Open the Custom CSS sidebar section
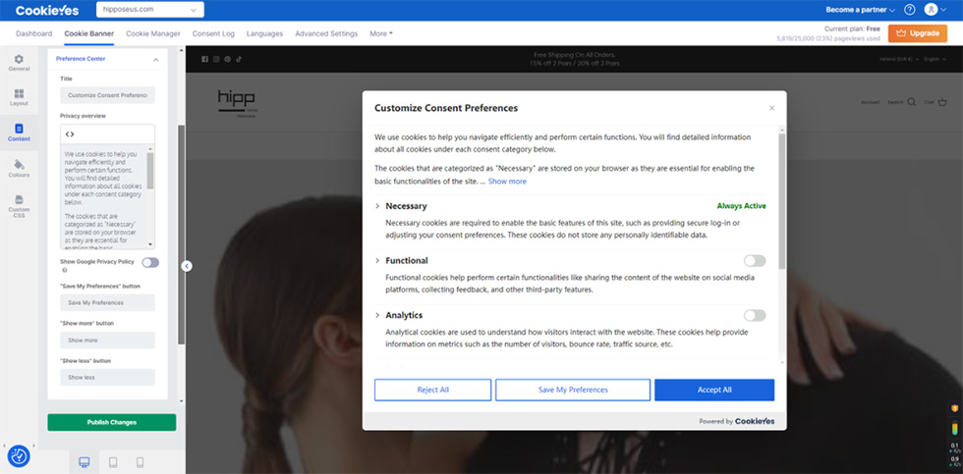 (19, 205)
